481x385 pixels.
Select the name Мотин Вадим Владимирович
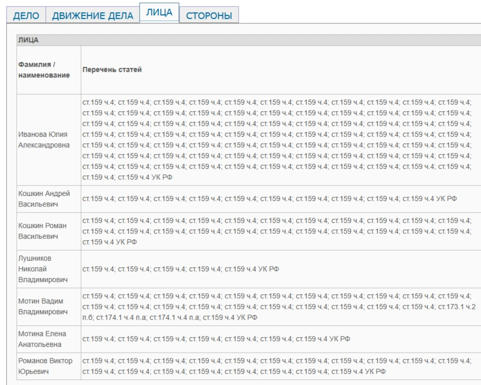[x=43, y=306]
